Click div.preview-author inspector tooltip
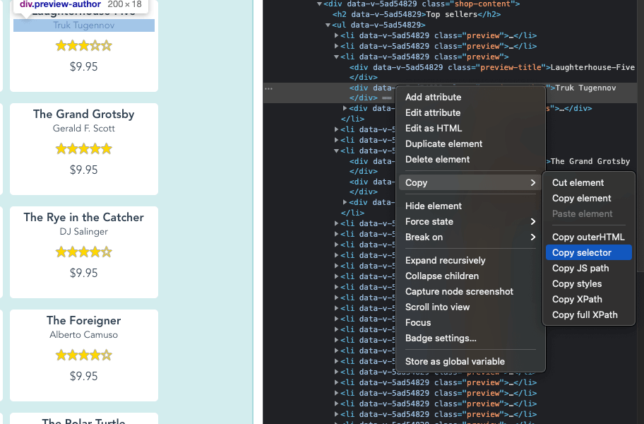 80,5
